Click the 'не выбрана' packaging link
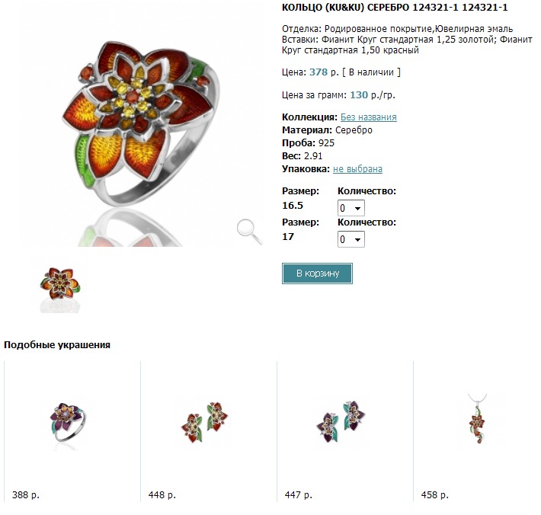This screenshot has height=515, width=541. [357, 169]
